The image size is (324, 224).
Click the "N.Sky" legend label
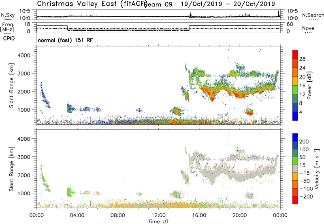point(8,15)
